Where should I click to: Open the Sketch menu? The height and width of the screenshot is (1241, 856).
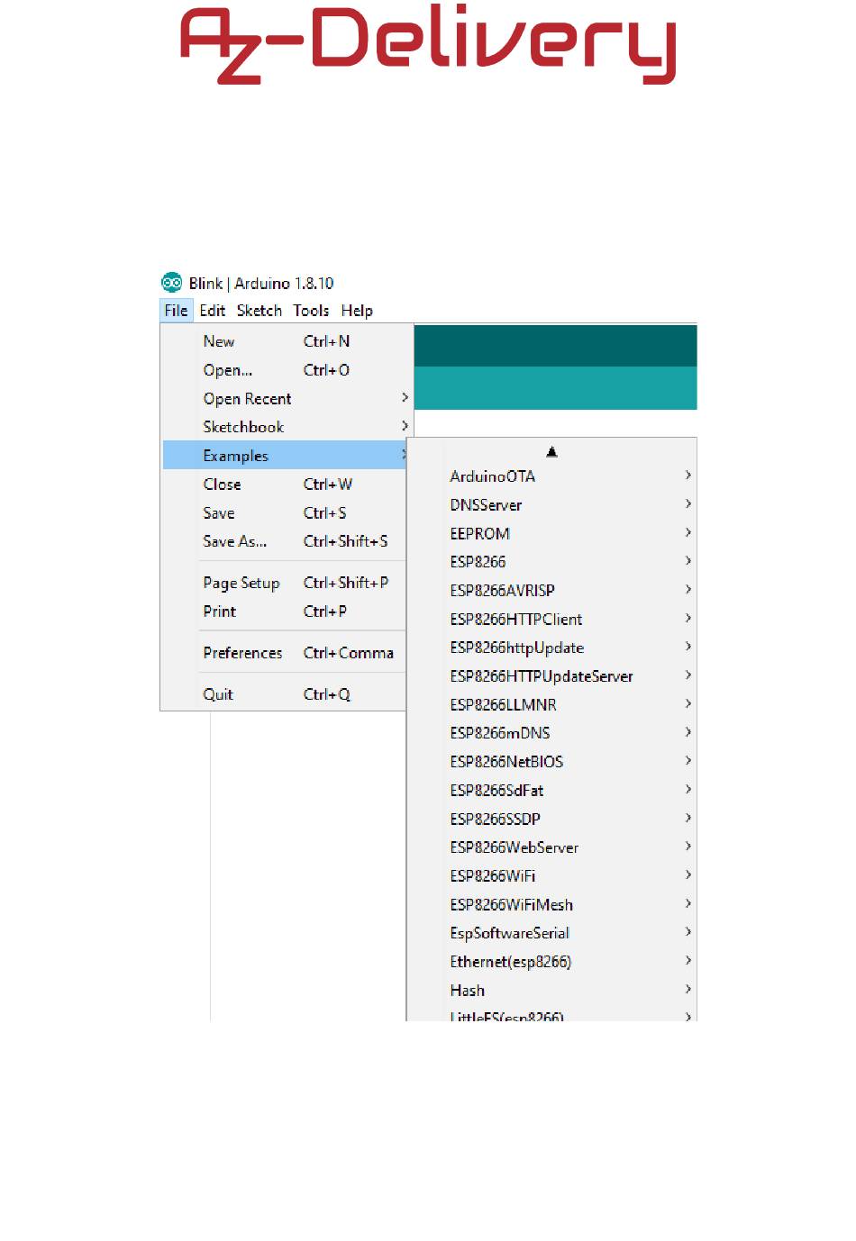tap(260, 311)
